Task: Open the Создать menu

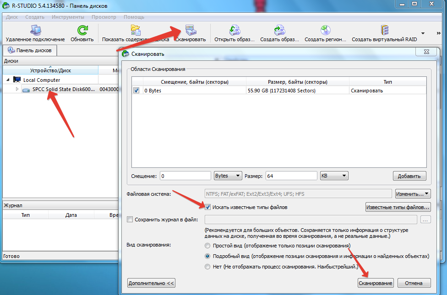Action: (35, 17)
